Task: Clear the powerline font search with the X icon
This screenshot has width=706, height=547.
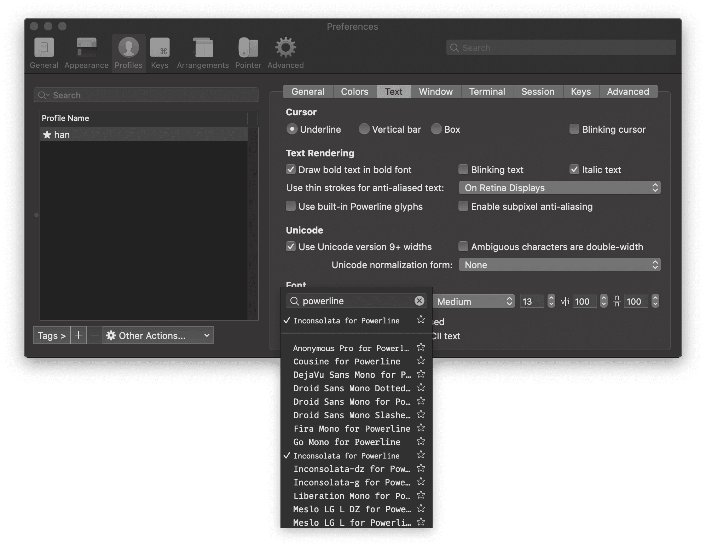Action: pyautogui.click(x=419, y=301)
